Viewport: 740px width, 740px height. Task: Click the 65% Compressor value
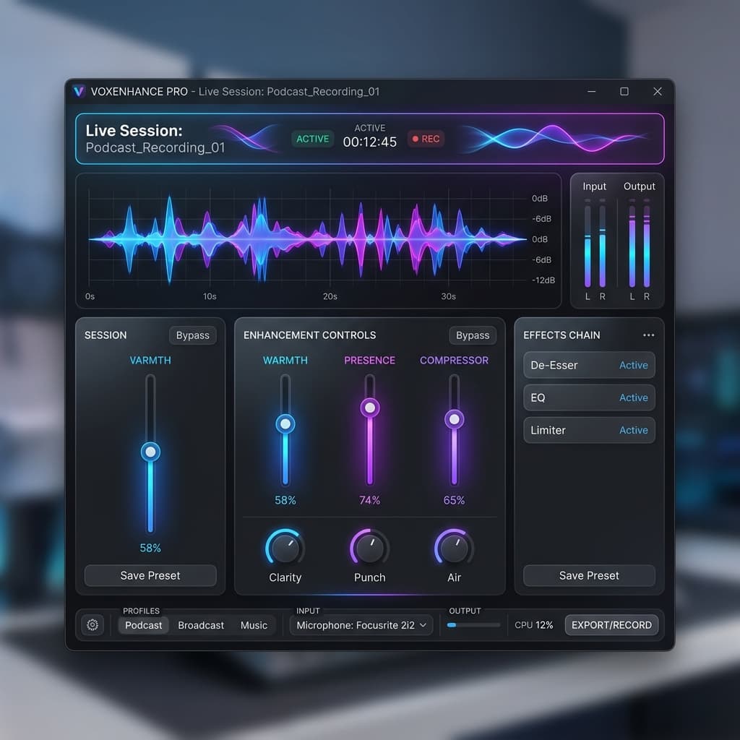click(454, 500)
